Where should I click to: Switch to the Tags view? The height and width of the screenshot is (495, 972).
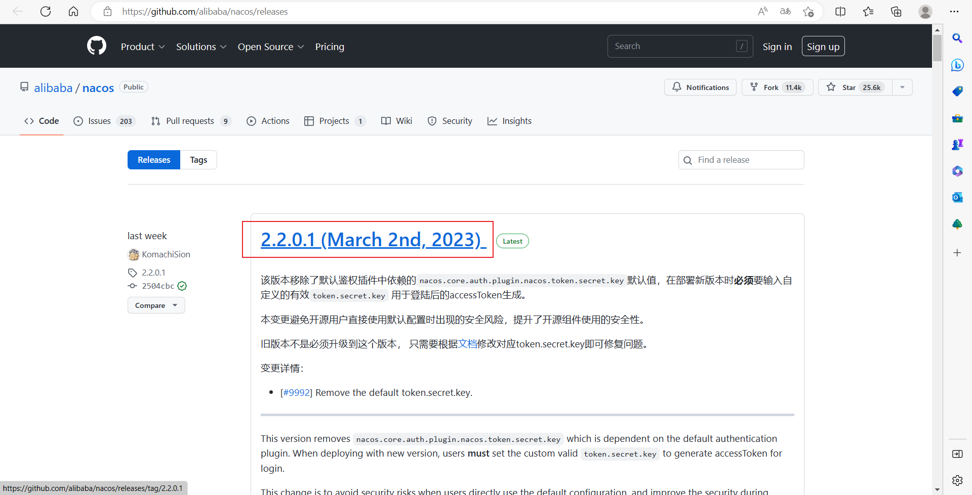(x=198, y=160)
